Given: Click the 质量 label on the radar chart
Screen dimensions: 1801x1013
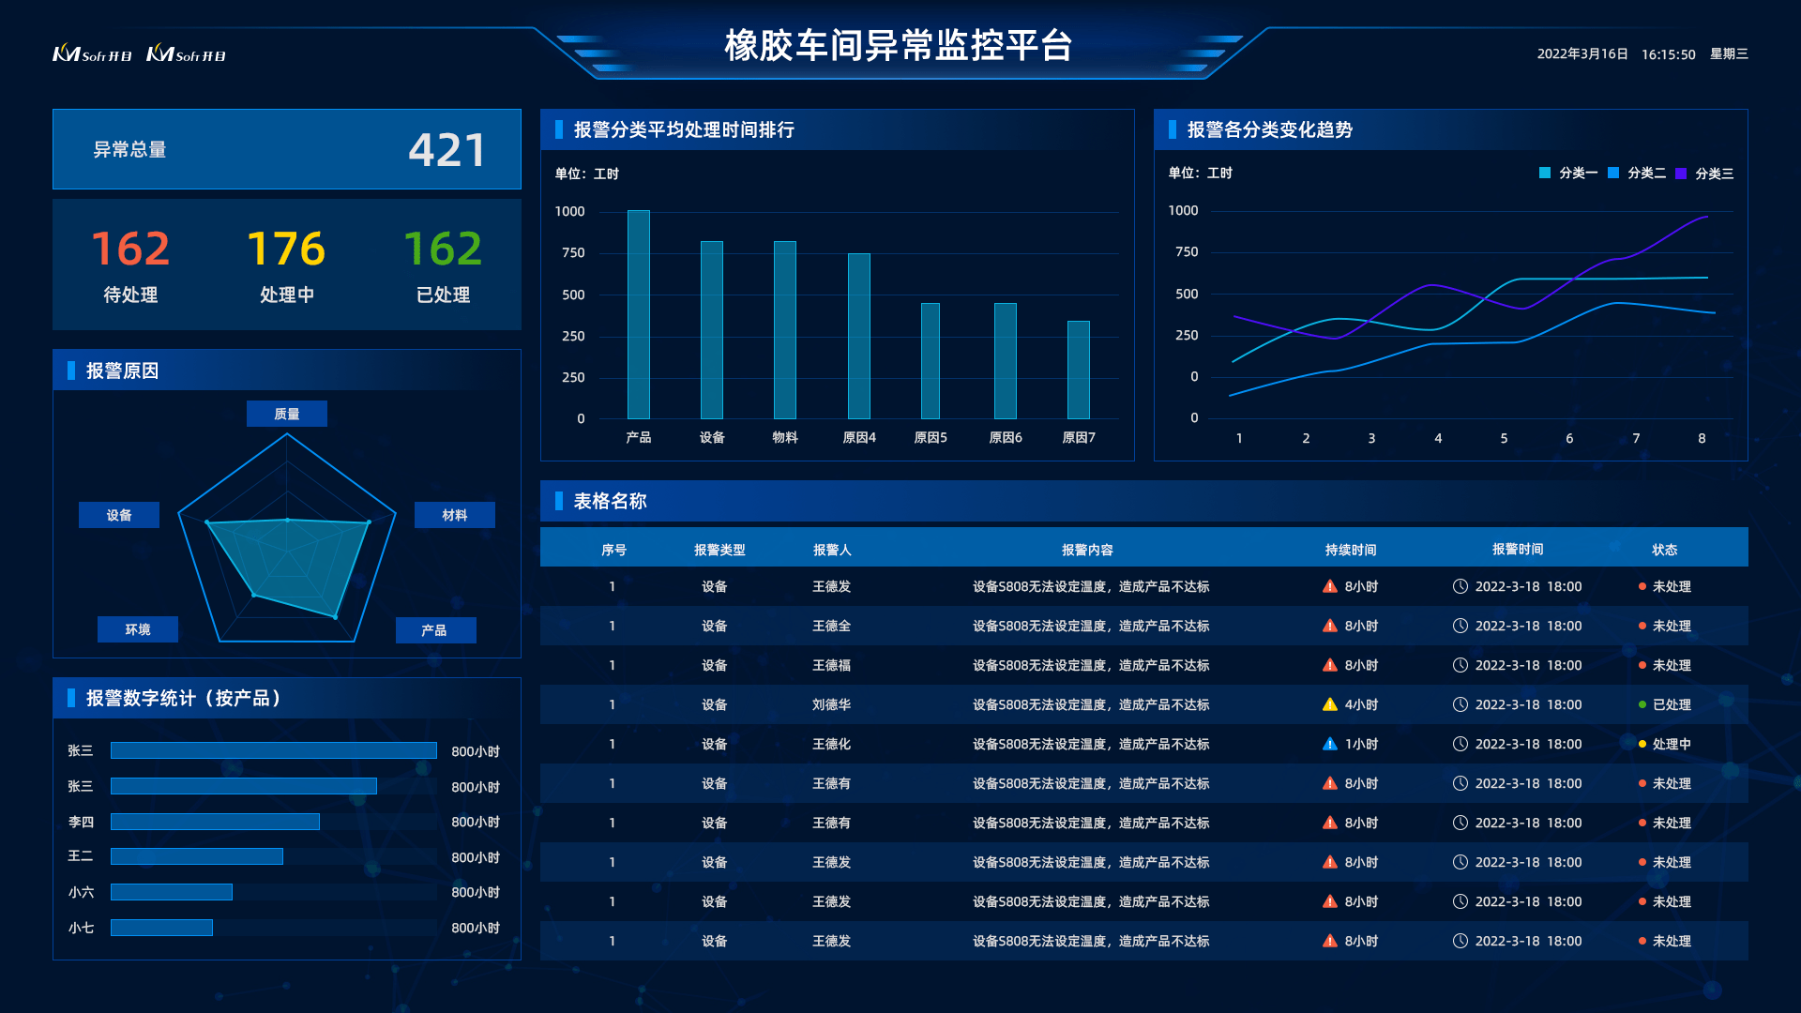Looking at the screenshot, I should click(287, 413).
